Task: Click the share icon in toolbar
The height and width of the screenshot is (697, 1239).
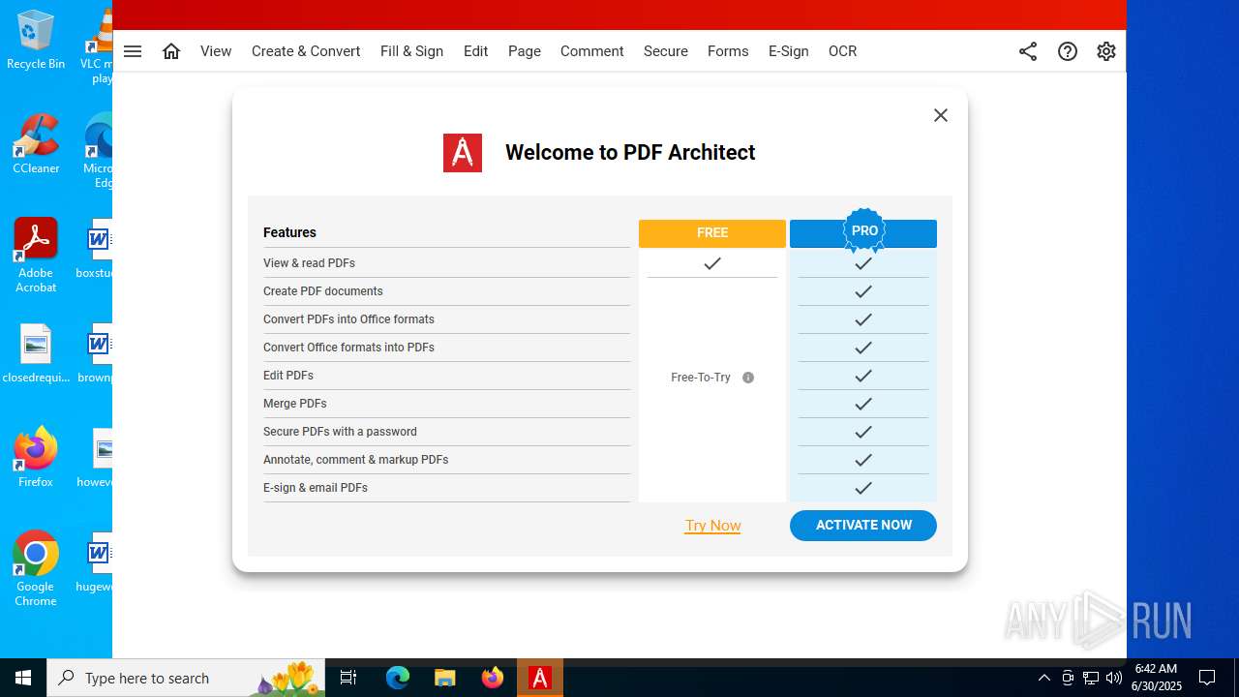Action: pos(1028,51)
